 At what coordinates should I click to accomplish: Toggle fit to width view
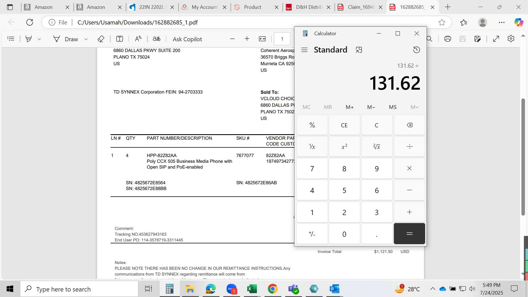pos(262,39)
